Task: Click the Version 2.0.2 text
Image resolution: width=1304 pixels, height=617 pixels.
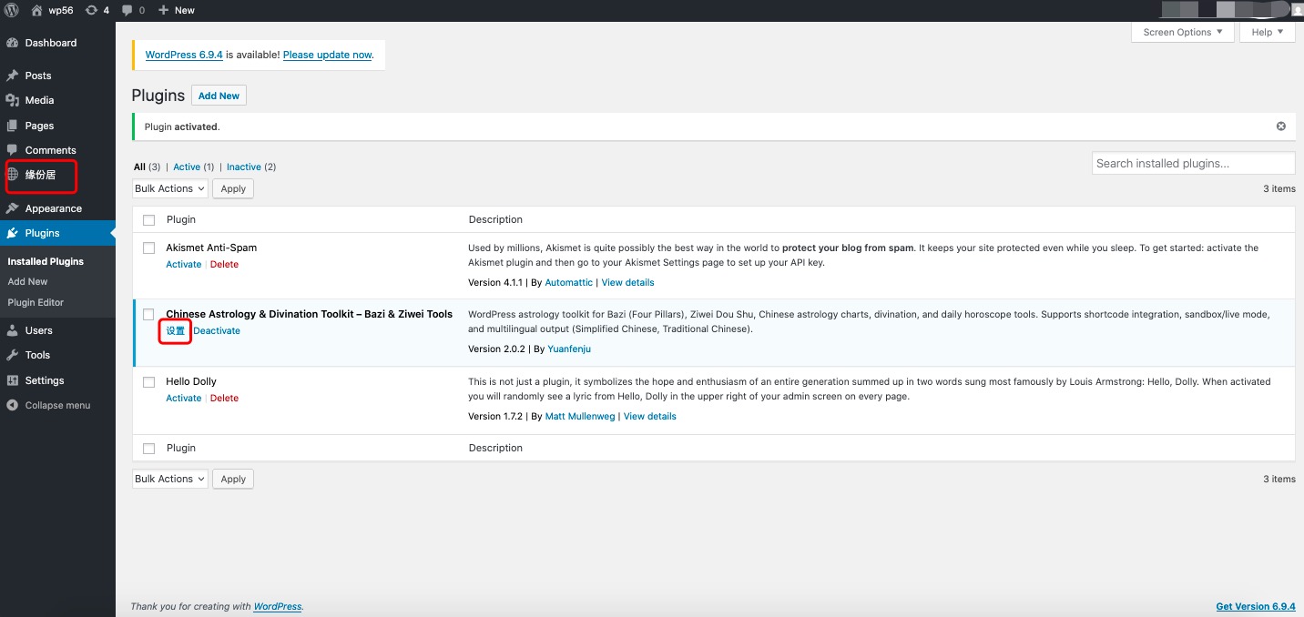Action: [x=496, y=349]
